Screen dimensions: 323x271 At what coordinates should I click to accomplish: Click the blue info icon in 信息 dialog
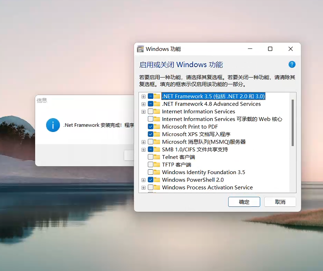pos(53,125)
